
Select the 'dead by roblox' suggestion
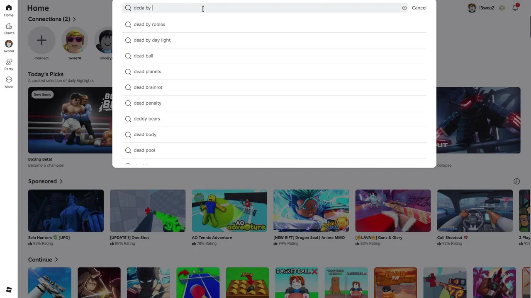pyautogui.click(x=274, y=24)
